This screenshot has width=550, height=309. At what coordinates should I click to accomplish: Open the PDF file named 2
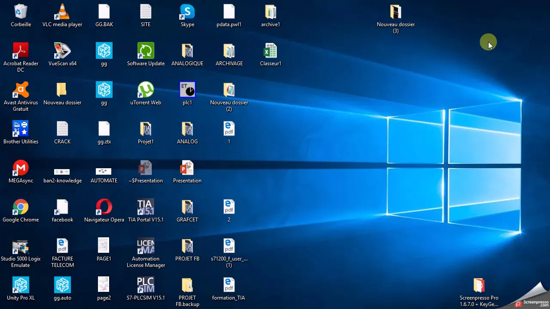[229, 207]
